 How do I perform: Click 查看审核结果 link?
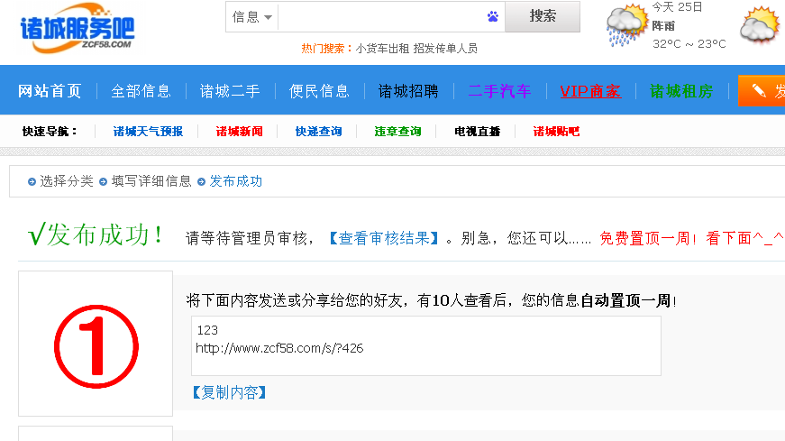384,238
